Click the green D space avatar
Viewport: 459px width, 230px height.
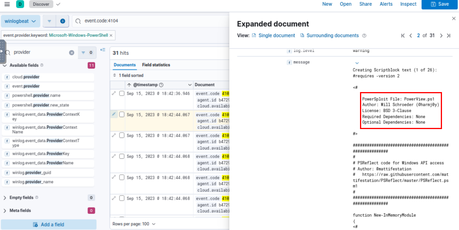tap(20, 4)
